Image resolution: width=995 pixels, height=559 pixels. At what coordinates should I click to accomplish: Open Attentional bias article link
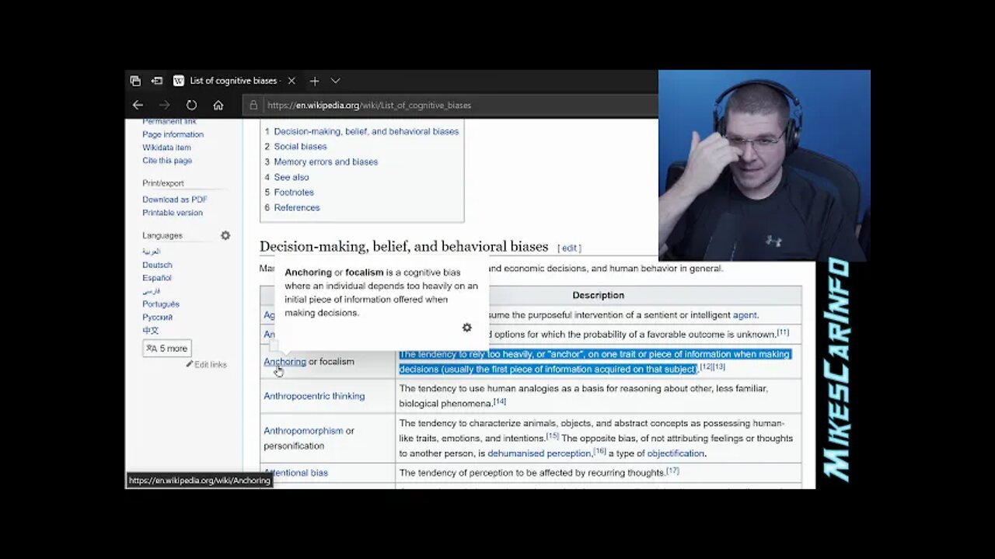pyautogui.click(x=295, y=473)
